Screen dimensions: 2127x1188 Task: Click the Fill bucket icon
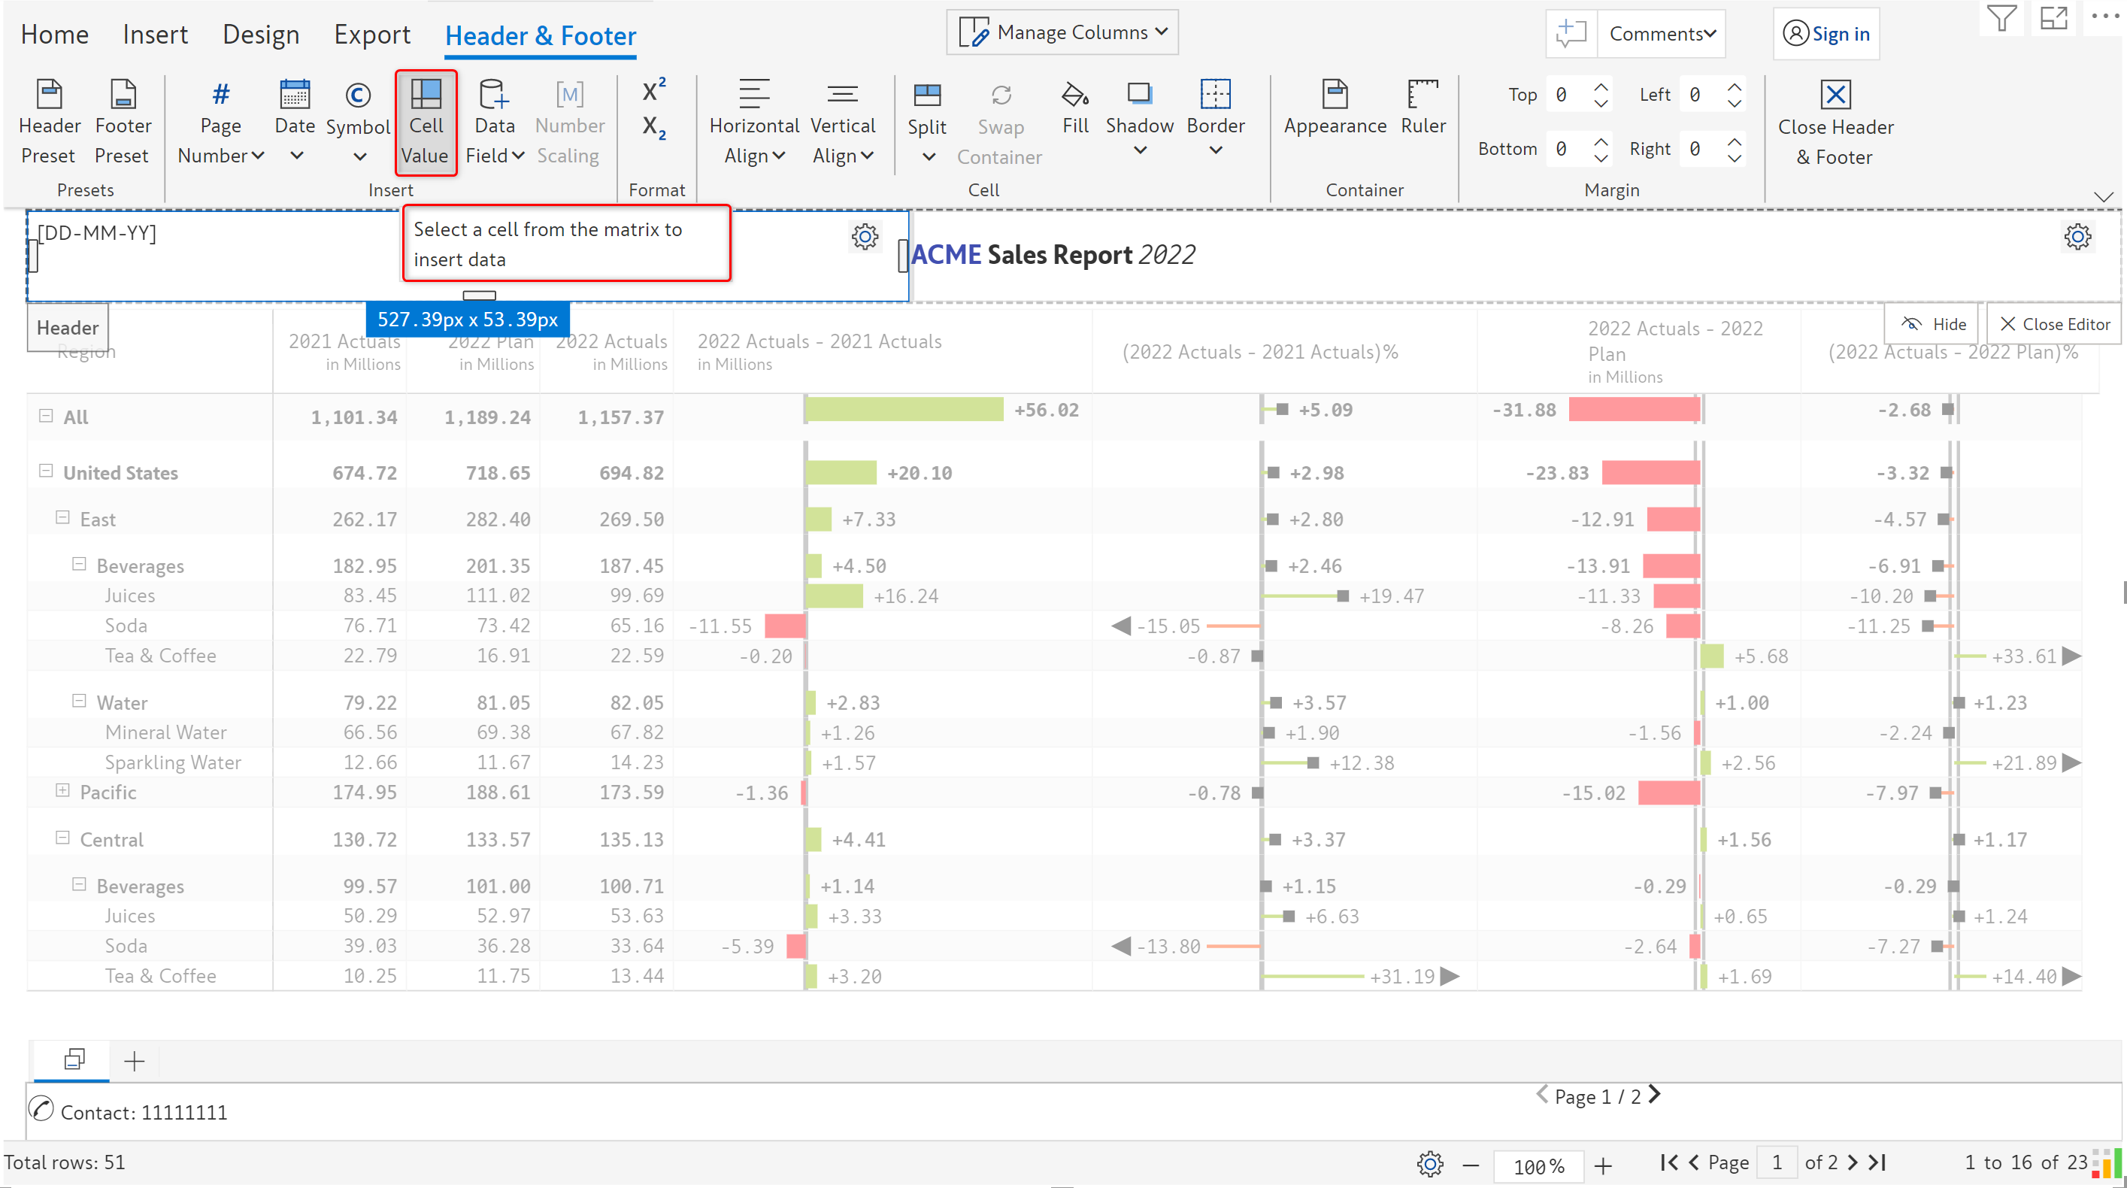pos(1074,95)
